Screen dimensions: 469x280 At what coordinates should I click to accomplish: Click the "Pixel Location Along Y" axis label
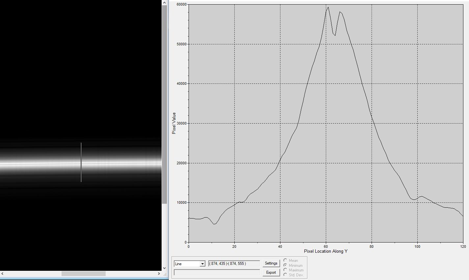[x=326, y=251]
